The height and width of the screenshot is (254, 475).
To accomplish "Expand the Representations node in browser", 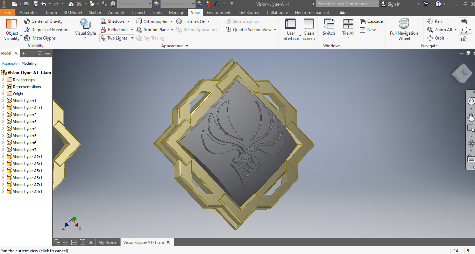I will click(3, 87).
